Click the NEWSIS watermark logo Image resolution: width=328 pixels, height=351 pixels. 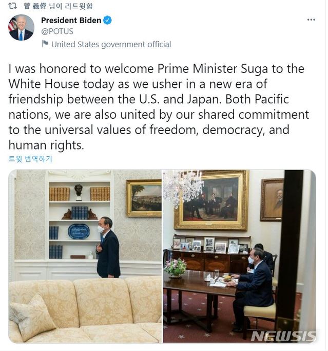(x=284, y=336)
